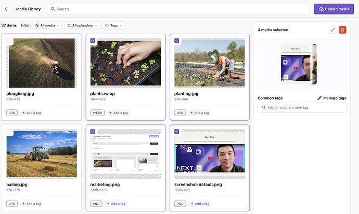Click the Media Library title
359x214 pixels.
(x=29, y=9)
